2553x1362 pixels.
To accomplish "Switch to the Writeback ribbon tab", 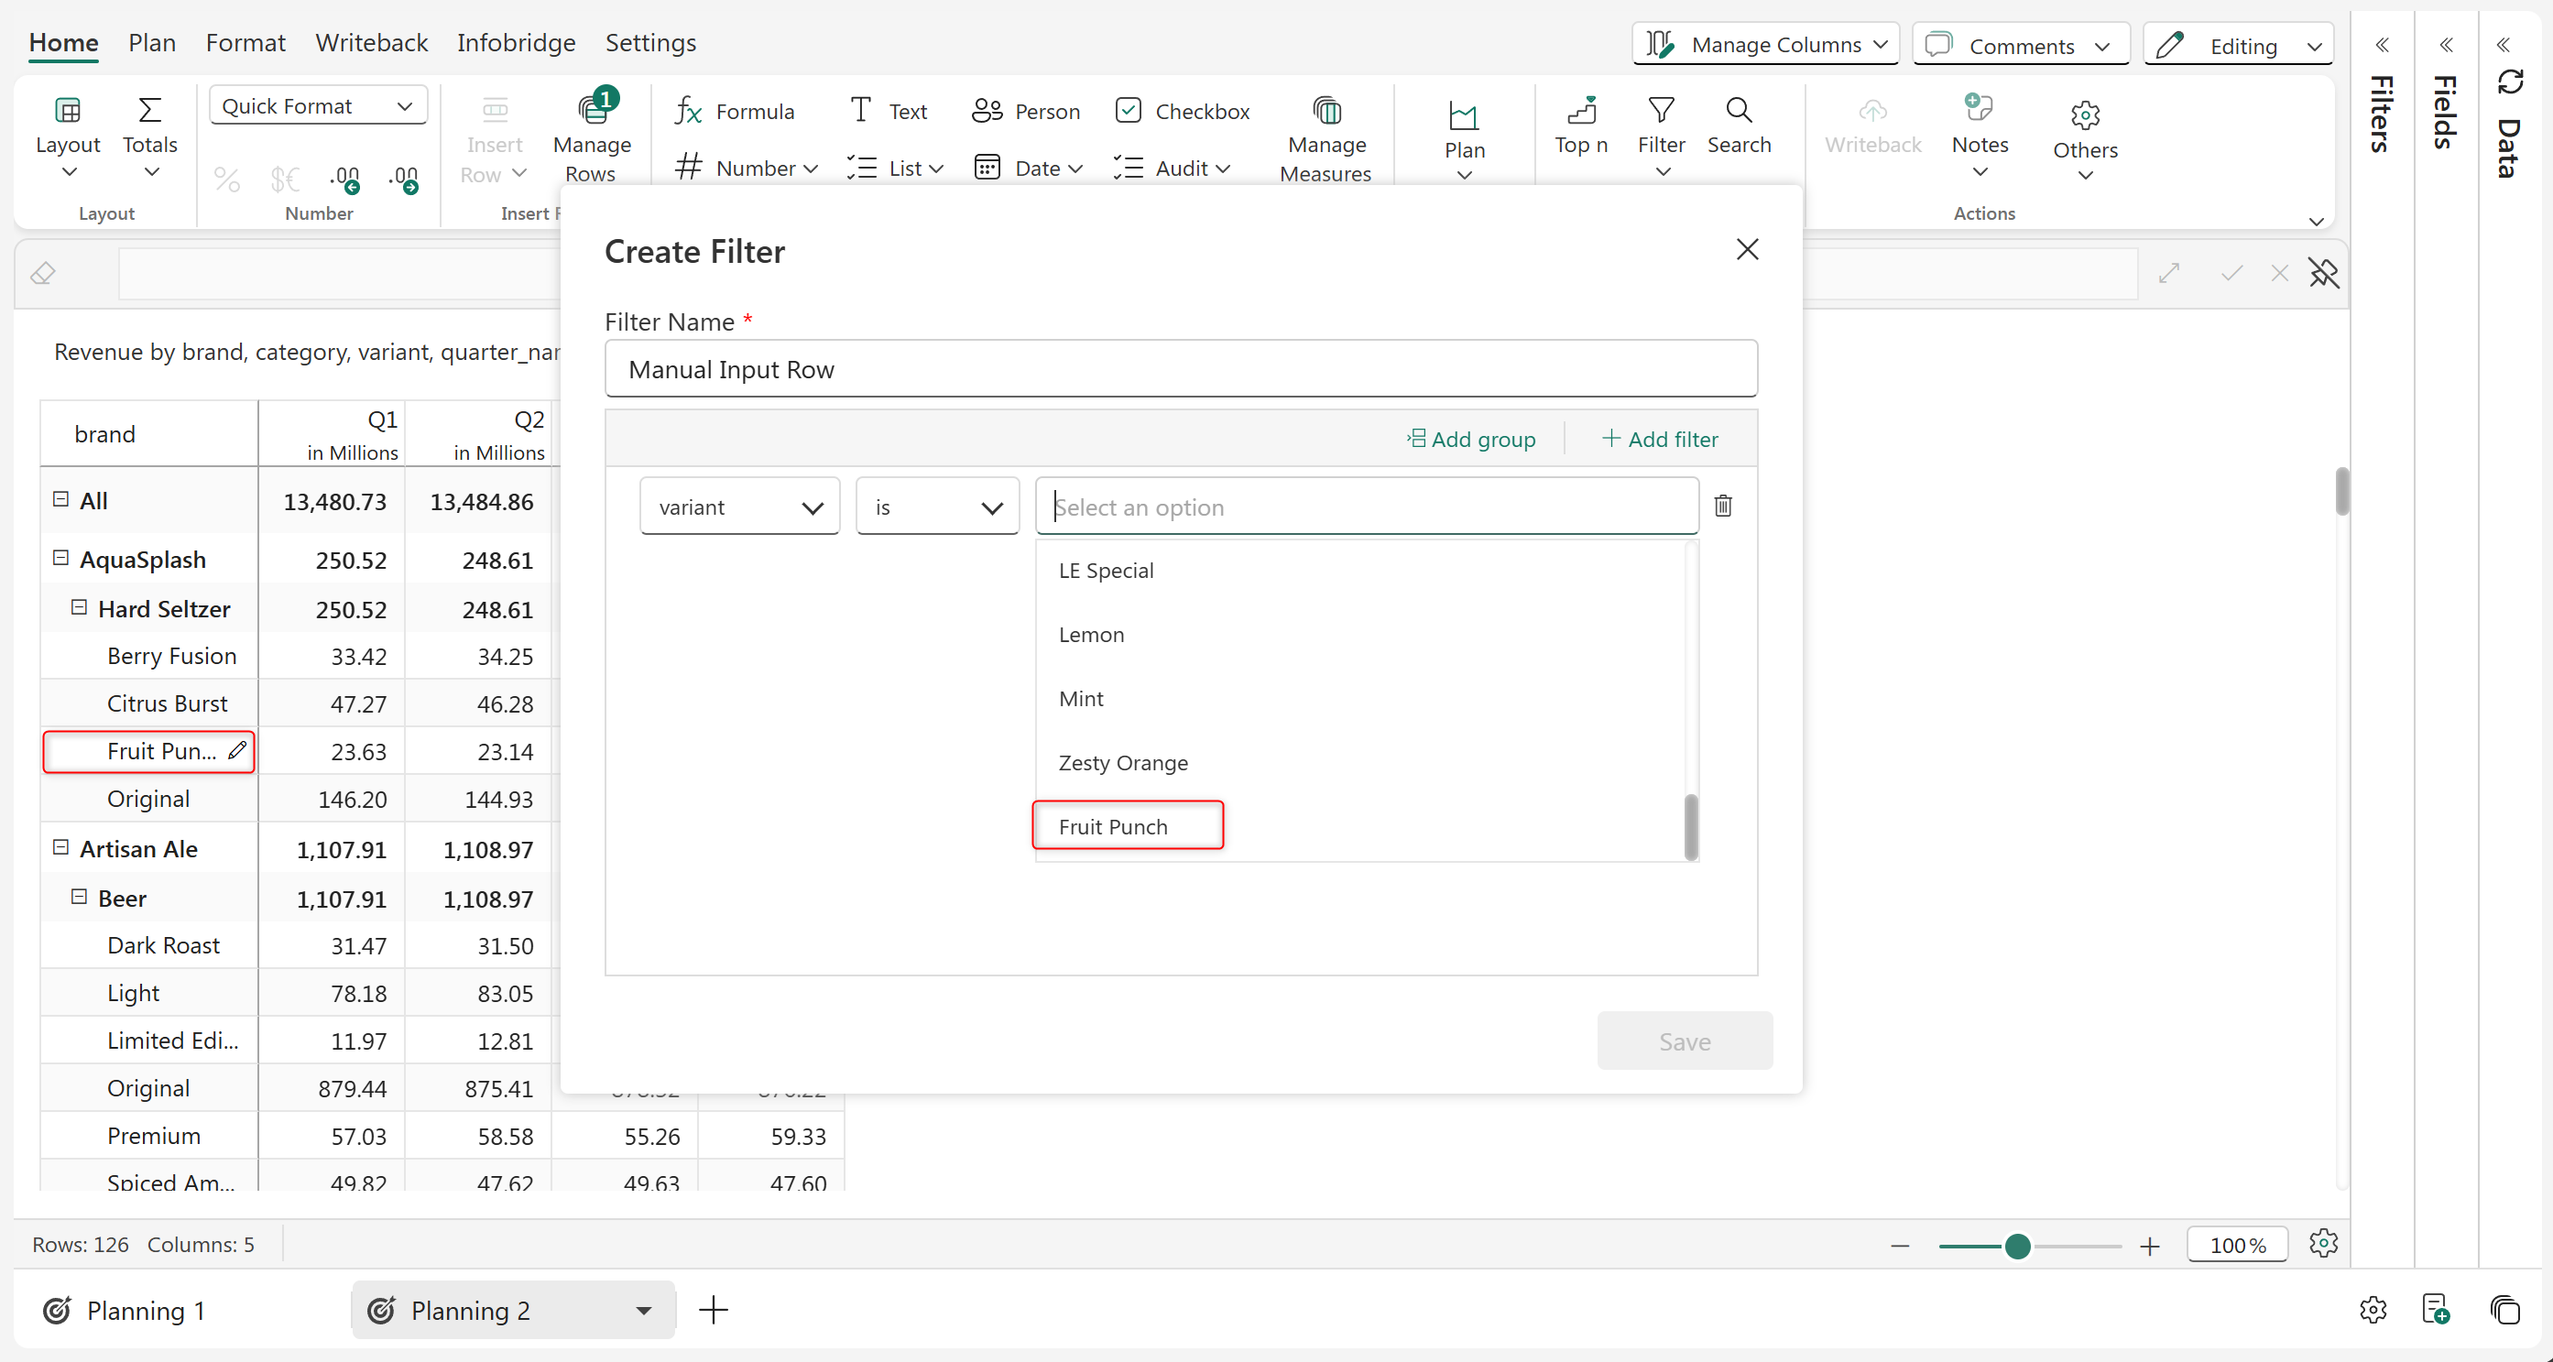I will point(371,43).
